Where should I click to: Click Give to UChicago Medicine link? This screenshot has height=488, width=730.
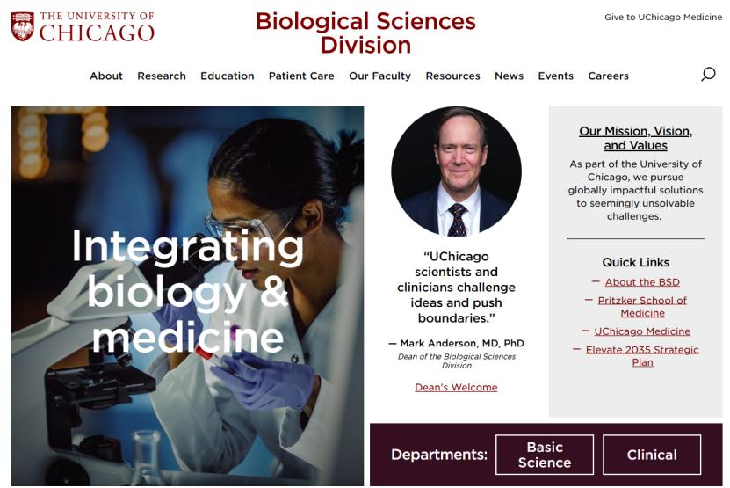coord(662,18)
